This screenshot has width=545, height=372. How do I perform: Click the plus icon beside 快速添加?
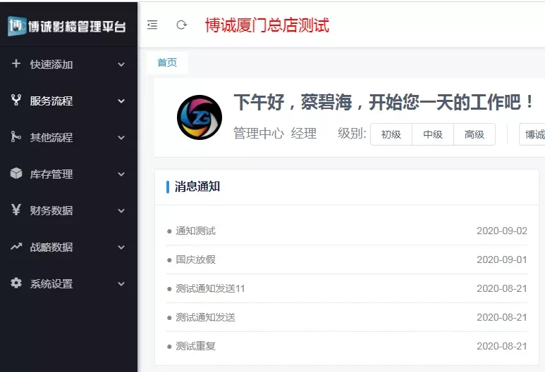[16, 64]
